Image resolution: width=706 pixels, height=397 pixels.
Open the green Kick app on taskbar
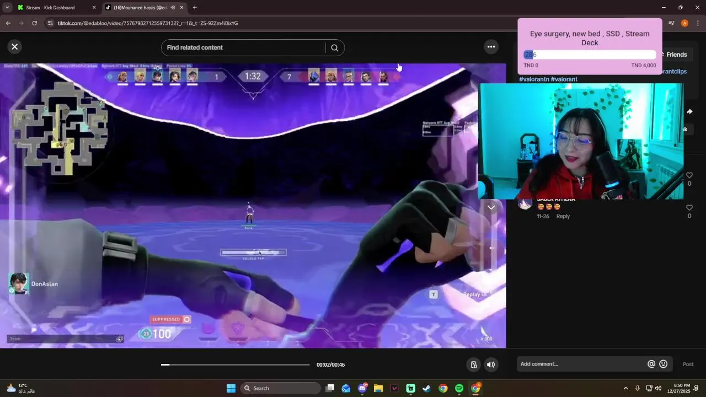410,388
